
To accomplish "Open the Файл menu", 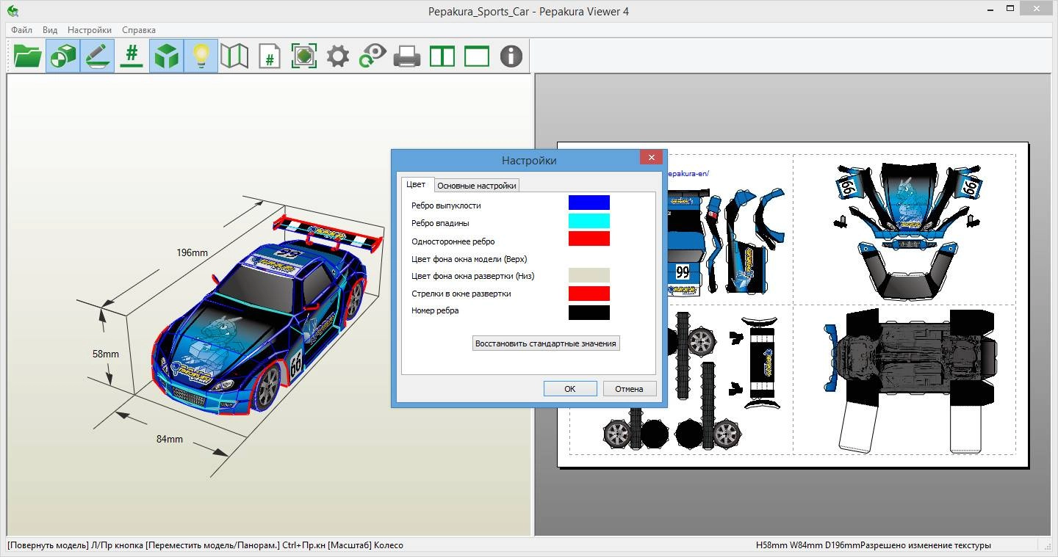I will pos(21,30).
